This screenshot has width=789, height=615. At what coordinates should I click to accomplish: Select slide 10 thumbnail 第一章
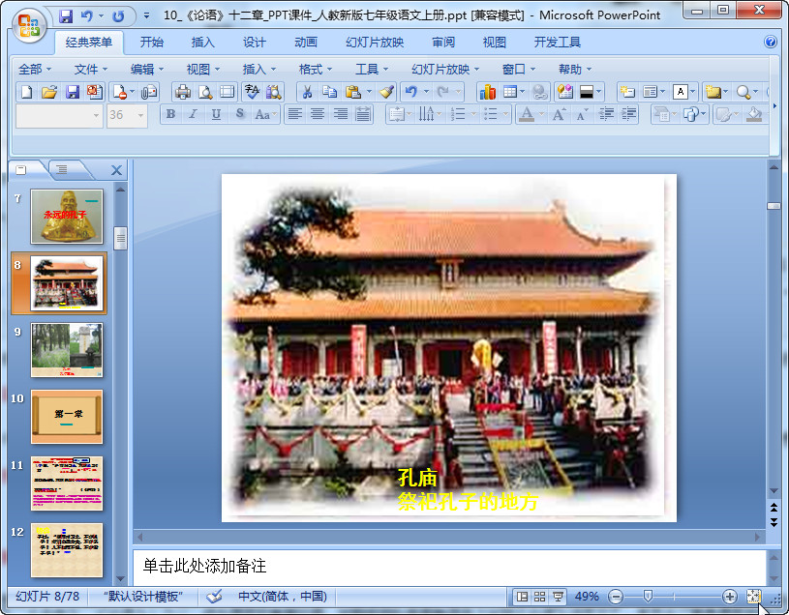(67, 417)
